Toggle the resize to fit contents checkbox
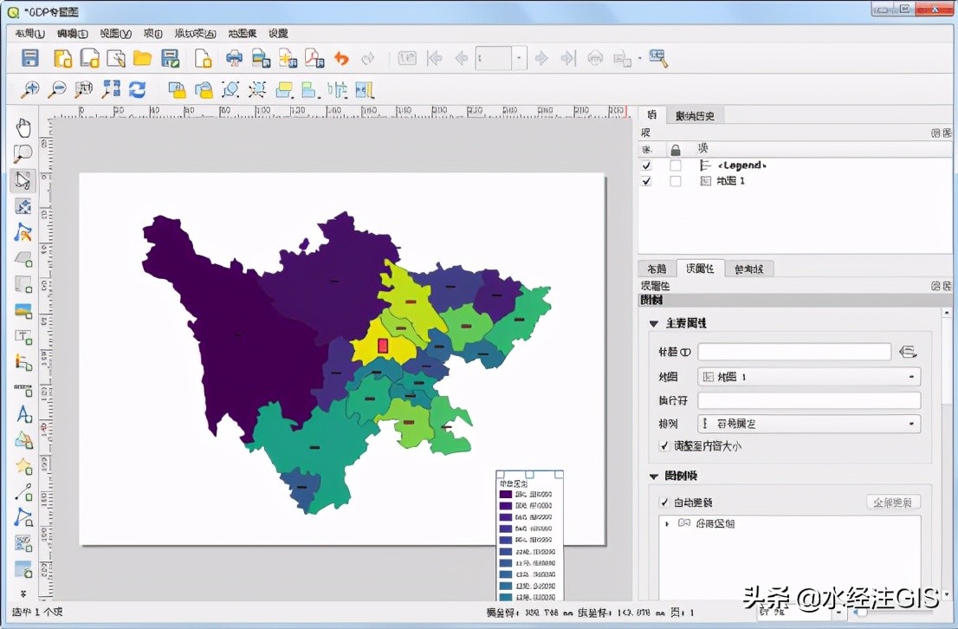Screen dimensions: 958x629 [x=664, y=446]
